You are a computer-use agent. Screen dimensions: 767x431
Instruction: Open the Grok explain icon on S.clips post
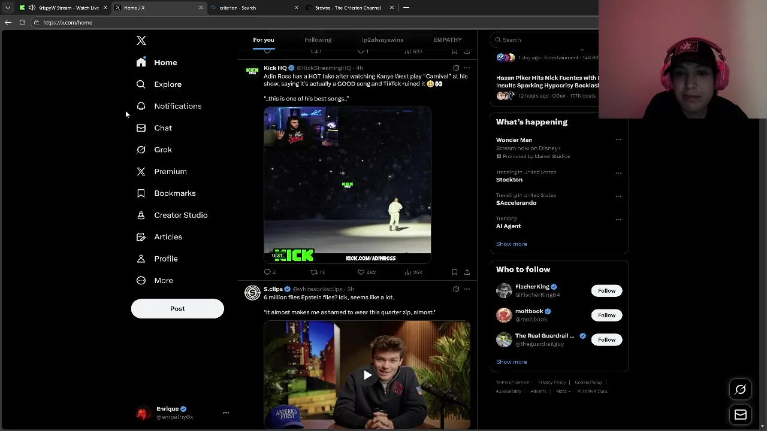pos(456,289)
